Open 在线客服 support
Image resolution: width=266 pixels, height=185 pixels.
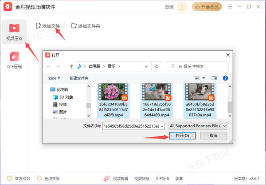52,178
